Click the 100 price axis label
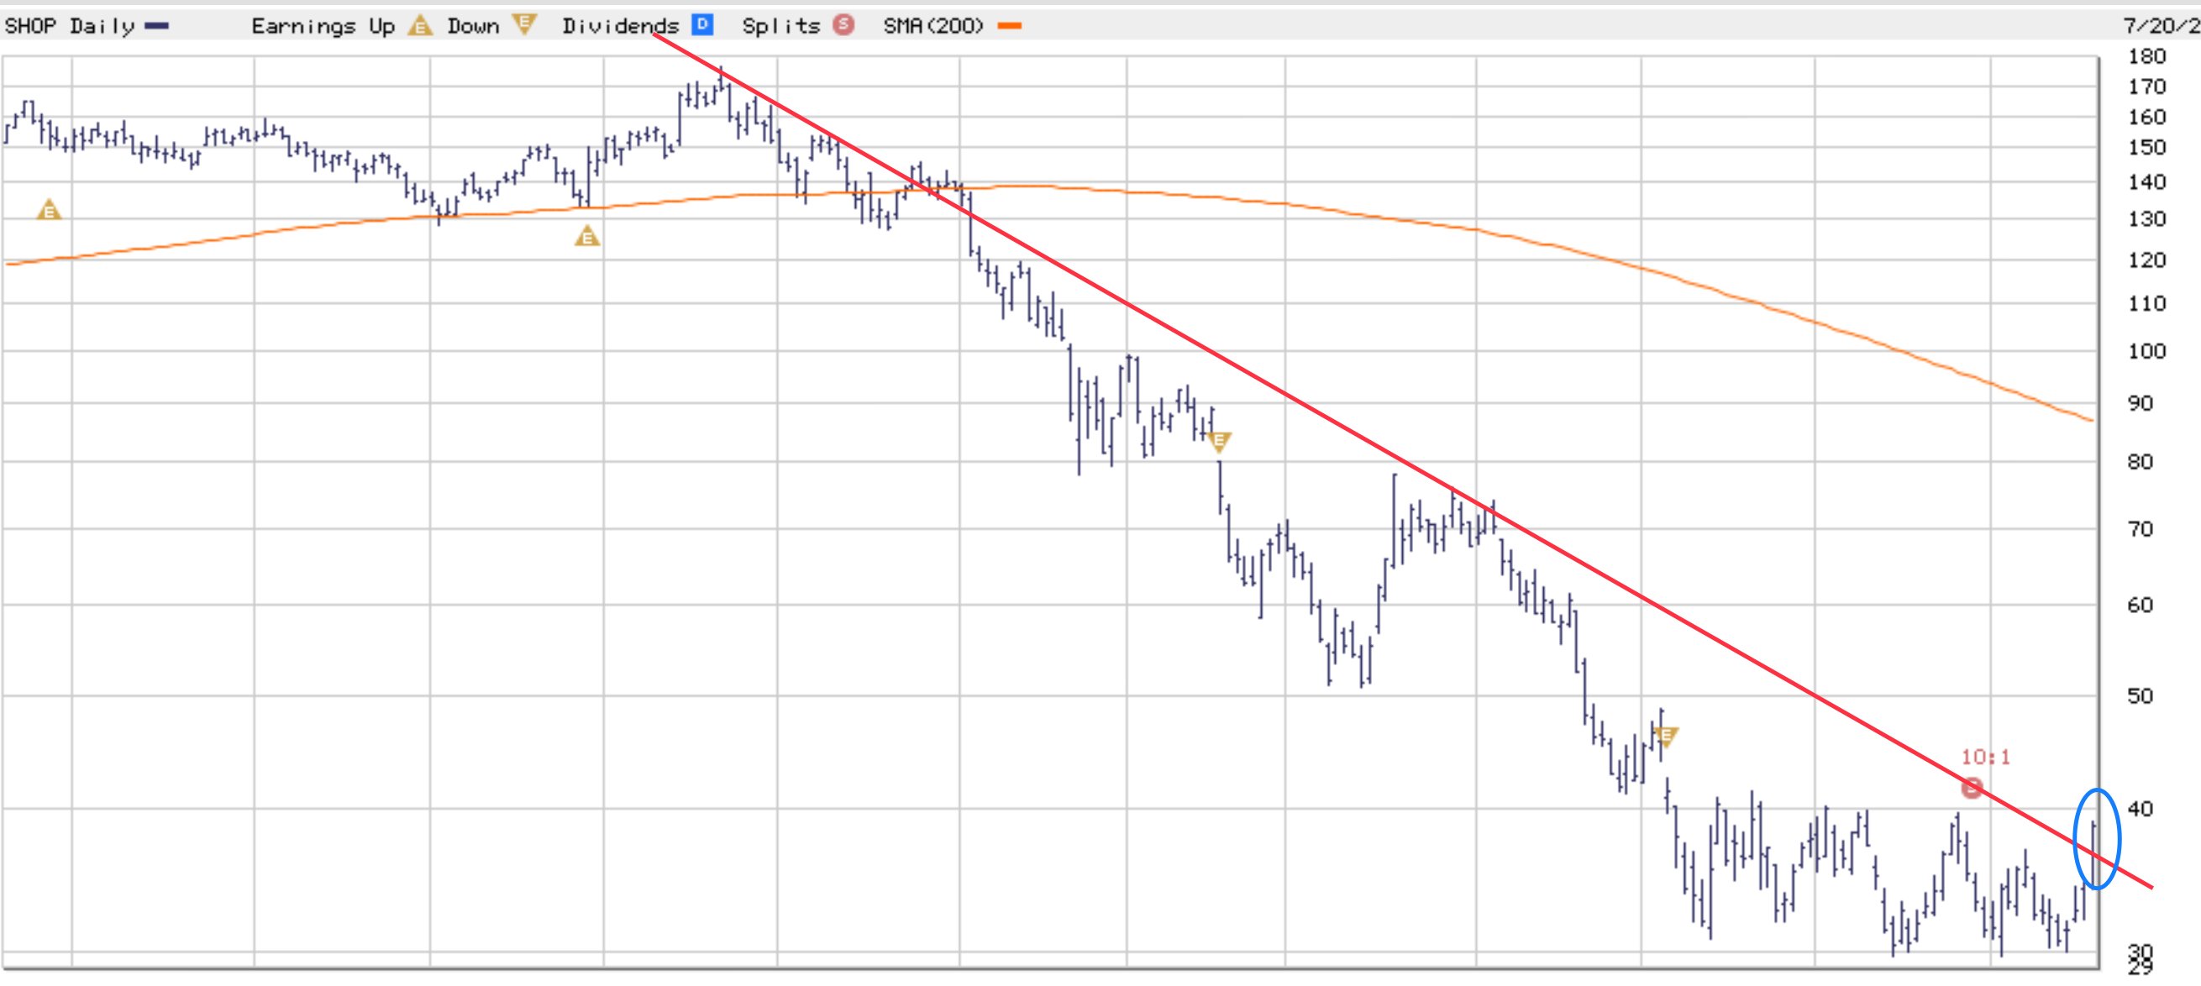 coord(2146,351)
